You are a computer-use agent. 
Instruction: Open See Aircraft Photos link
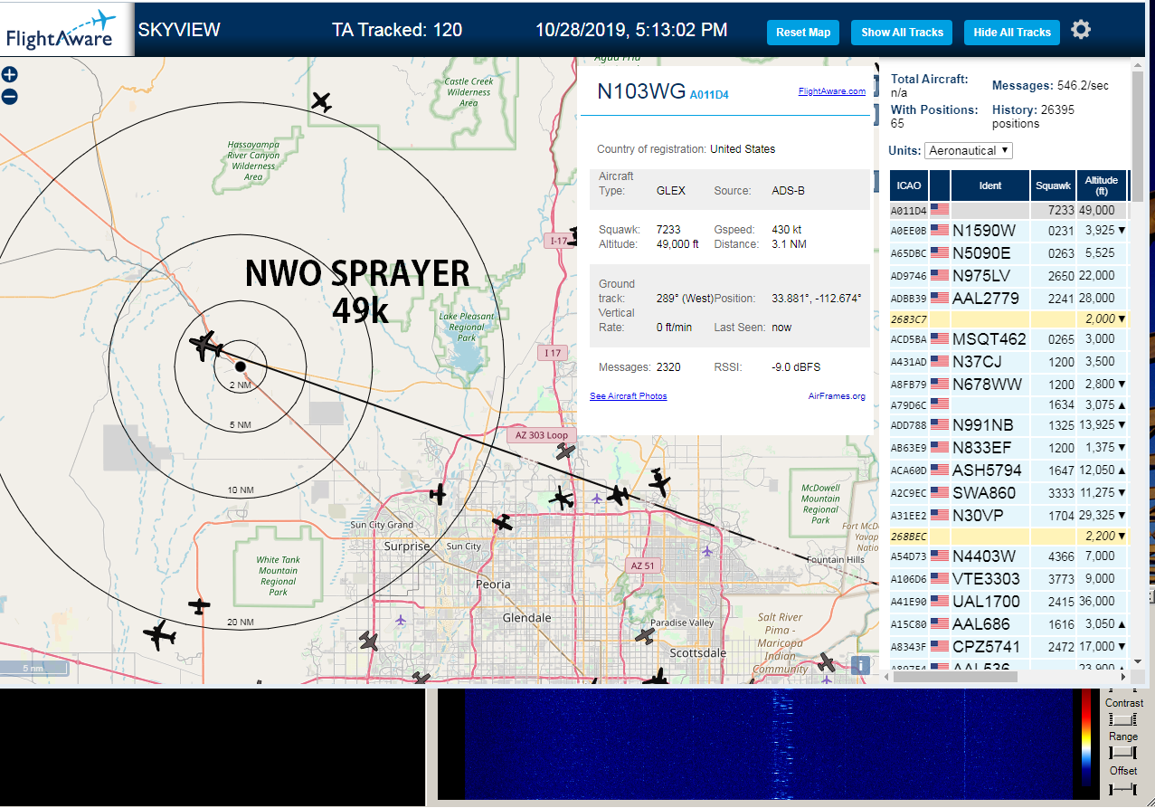(628, 396)
